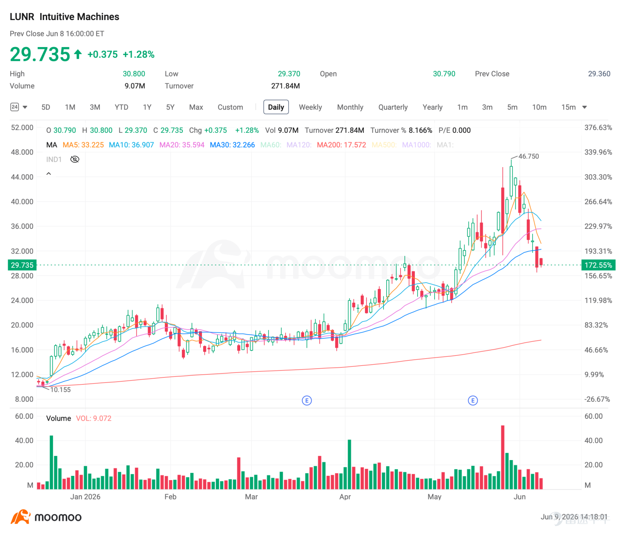The width and height of the screenshot is (618, 533).
Task: Toggle the MA200 moving average line
Action: [x=341, y=145]
